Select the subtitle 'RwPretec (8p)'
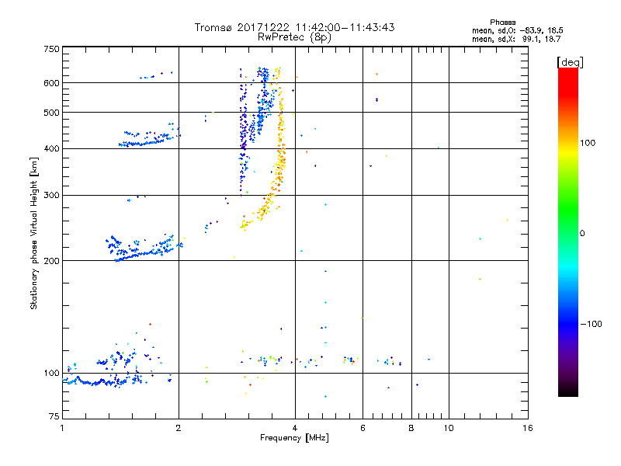Viewport: 621px width, 466px height. [x=294, y=37]
